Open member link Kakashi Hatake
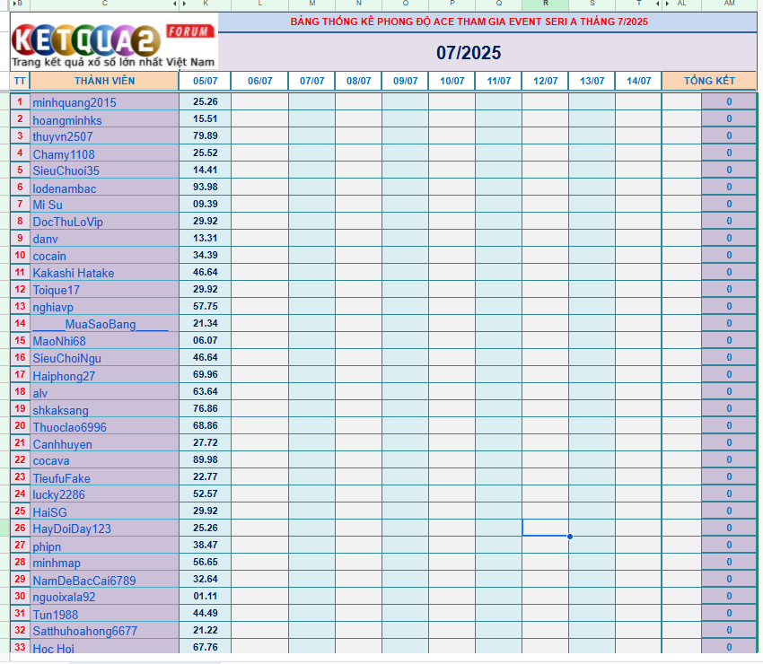Image resolution: width=763 pixels, height=664 pixels. coord(74,273)
